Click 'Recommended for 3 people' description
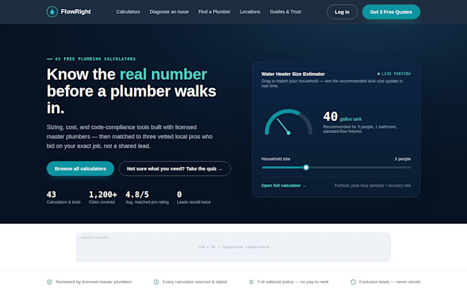The height and width of the screenshot is (292, 467). click(x=360, y=129)
